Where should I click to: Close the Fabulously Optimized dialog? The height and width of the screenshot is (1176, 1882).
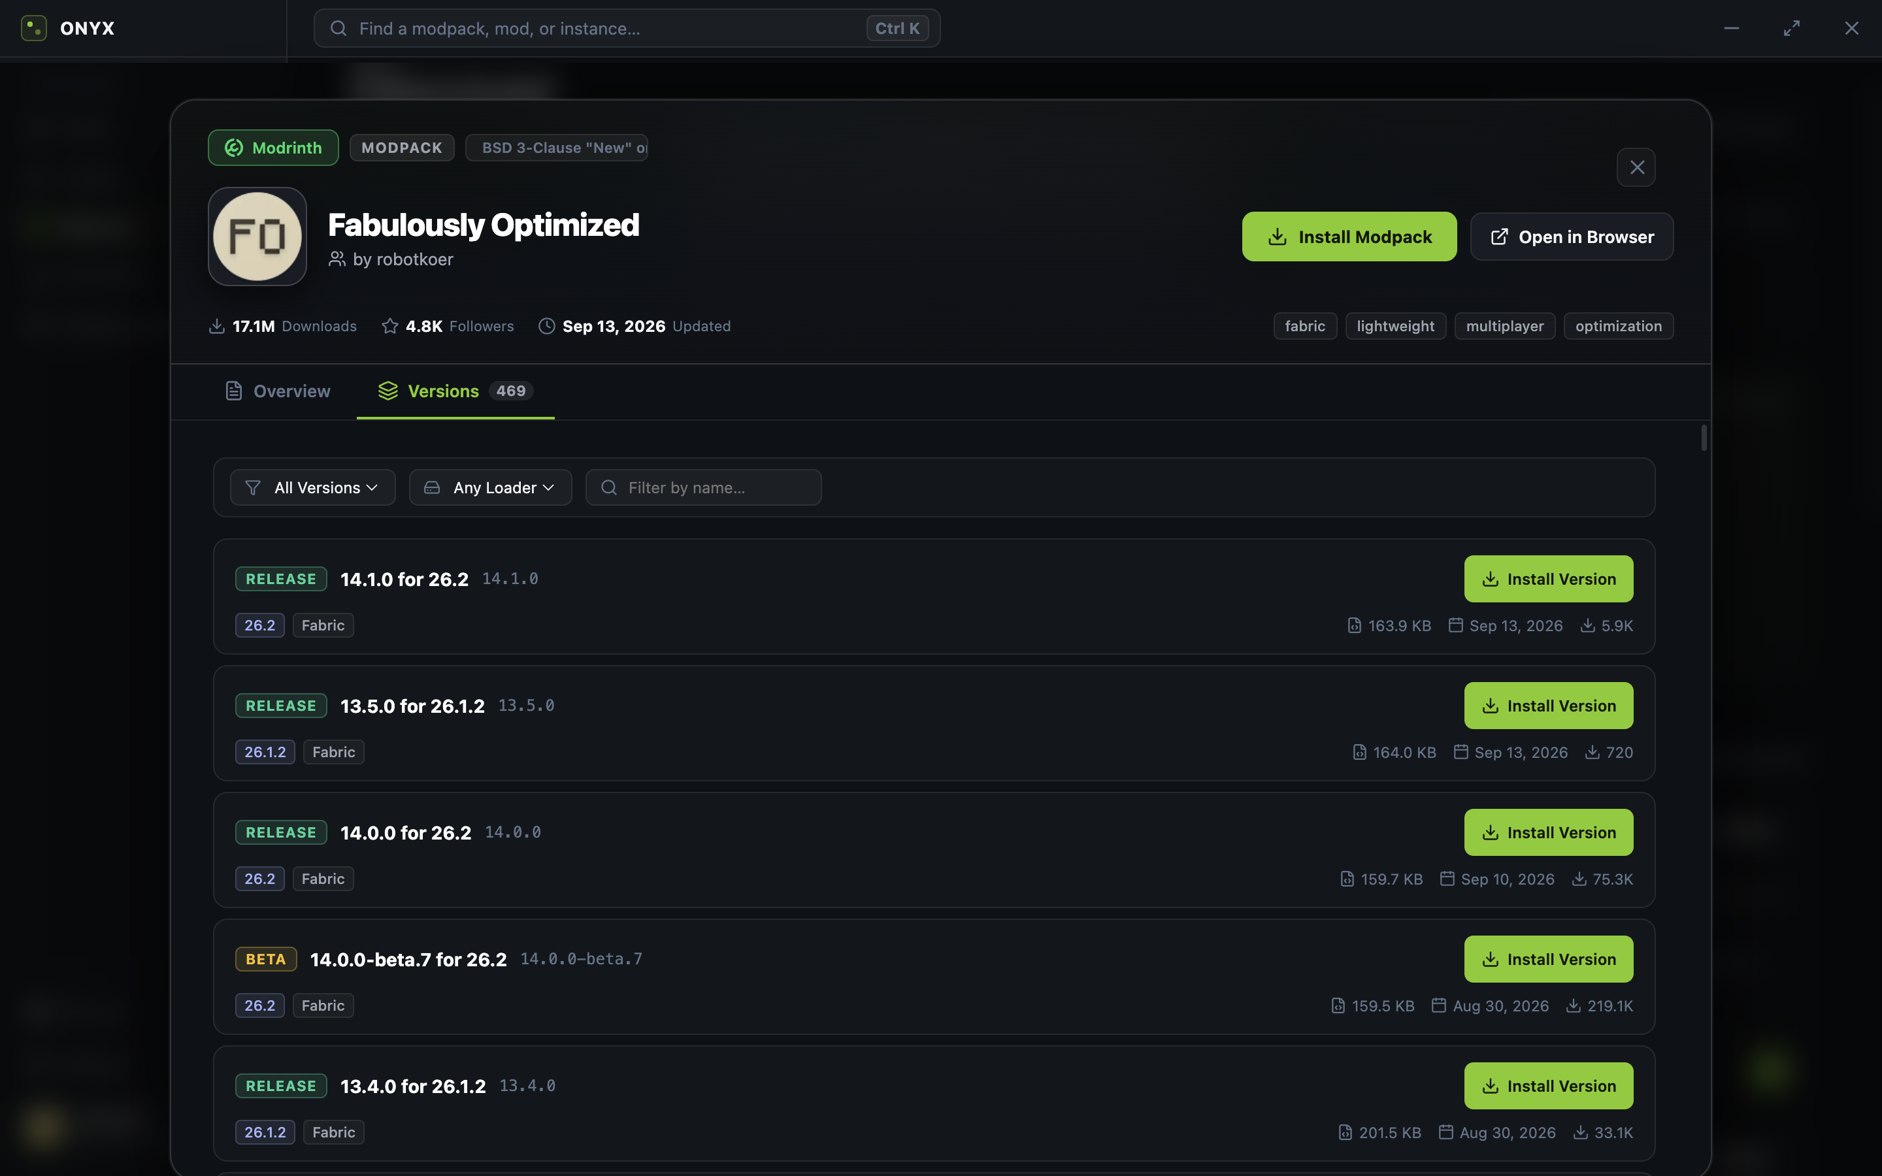(1636, 167)
